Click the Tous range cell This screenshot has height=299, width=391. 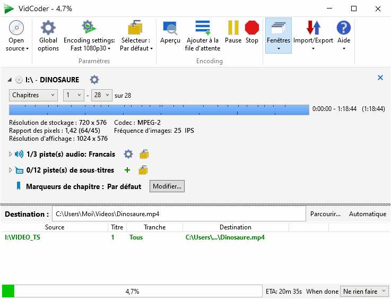136,237
